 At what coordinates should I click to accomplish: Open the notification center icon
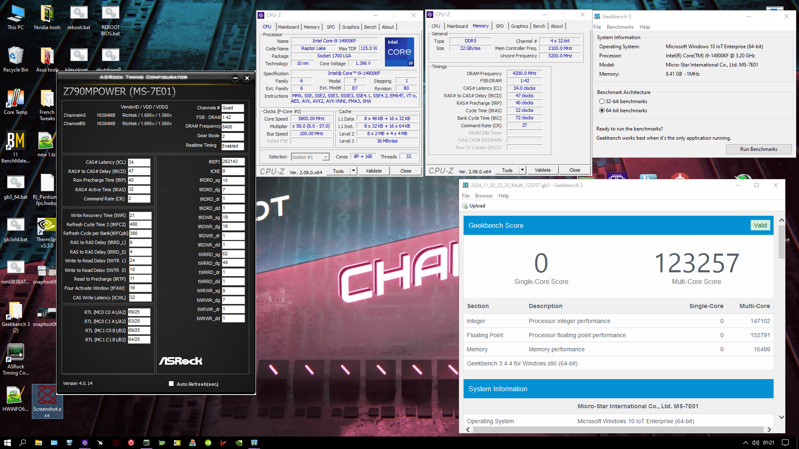click(785, 443)
